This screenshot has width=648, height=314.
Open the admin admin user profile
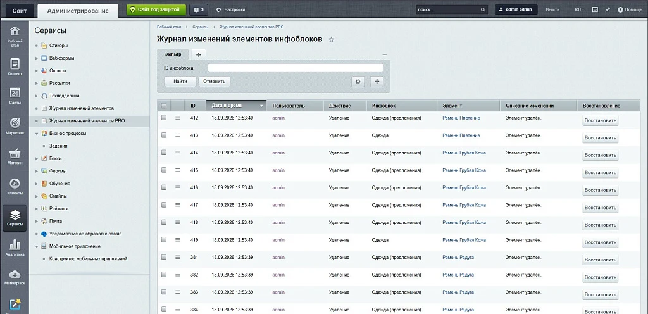[x=516, y=9]
